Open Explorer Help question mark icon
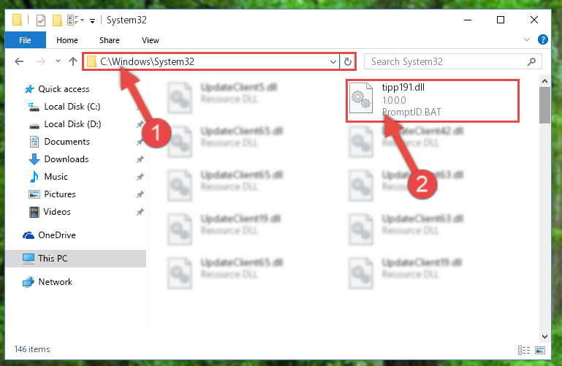The height and width of the screenshot is (366, 562). point(543,39)
